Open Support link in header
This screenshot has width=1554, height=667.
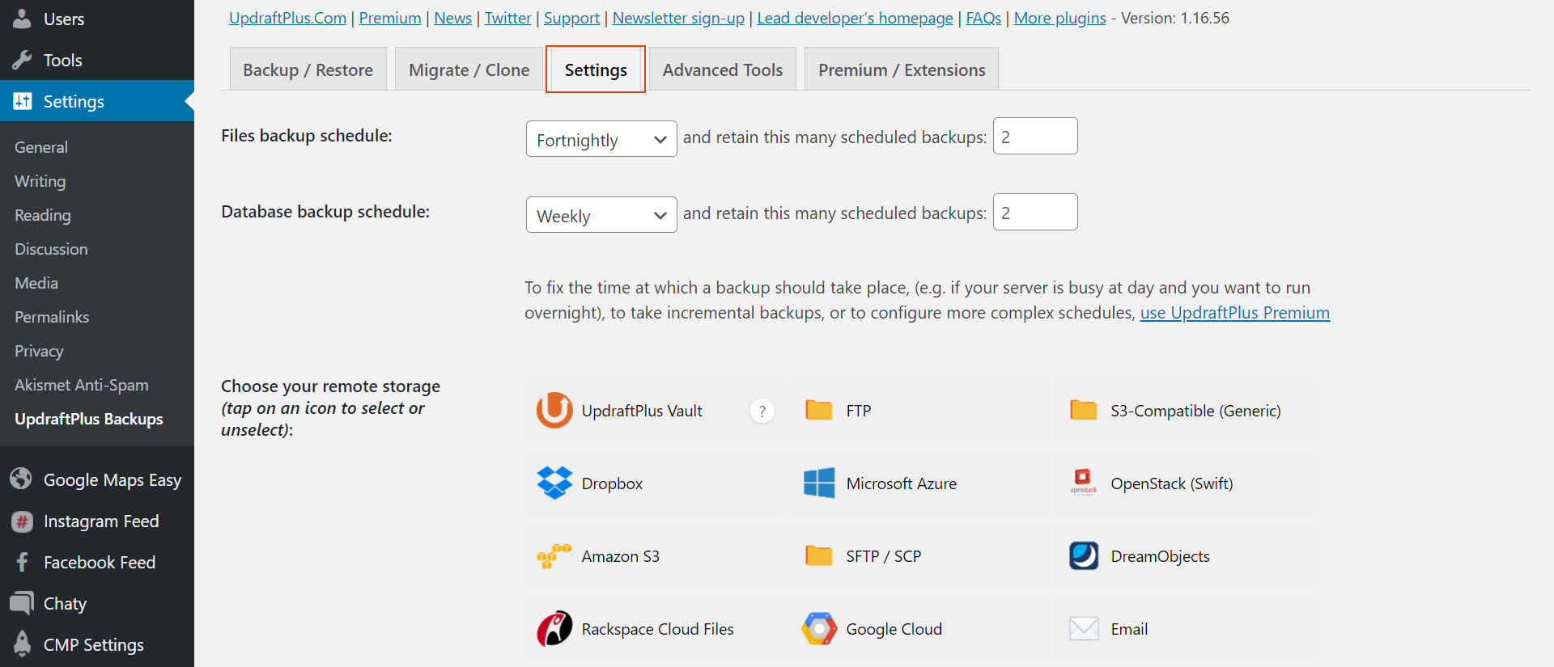pos(571,18)
